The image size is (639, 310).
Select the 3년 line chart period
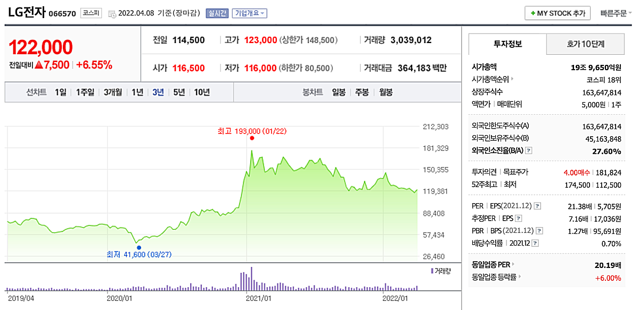pos(158,92)
